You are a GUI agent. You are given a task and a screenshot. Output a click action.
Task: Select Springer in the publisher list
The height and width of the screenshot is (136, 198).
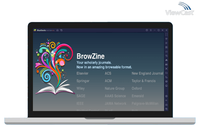(83, 81)
